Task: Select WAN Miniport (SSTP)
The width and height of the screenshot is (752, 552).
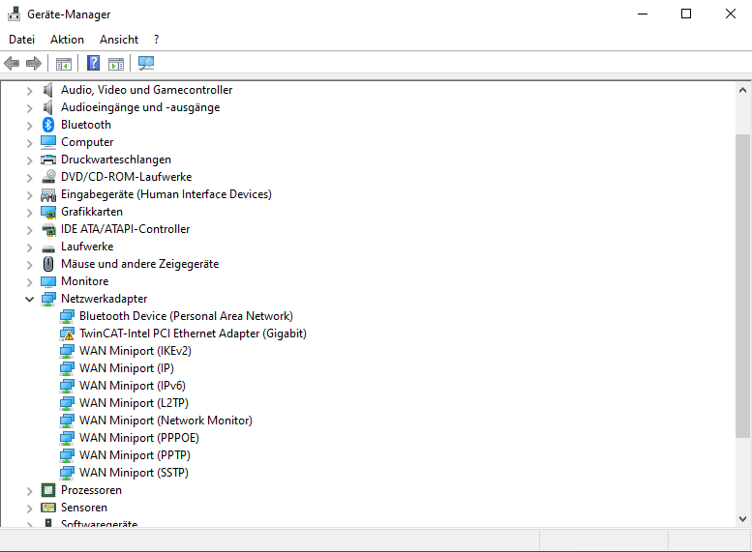Action: [134, 473]
